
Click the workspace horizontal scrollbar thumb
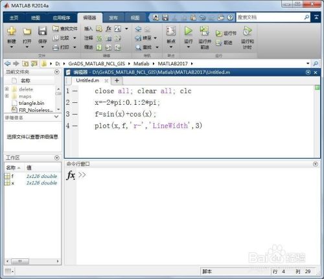coord(20,262)
